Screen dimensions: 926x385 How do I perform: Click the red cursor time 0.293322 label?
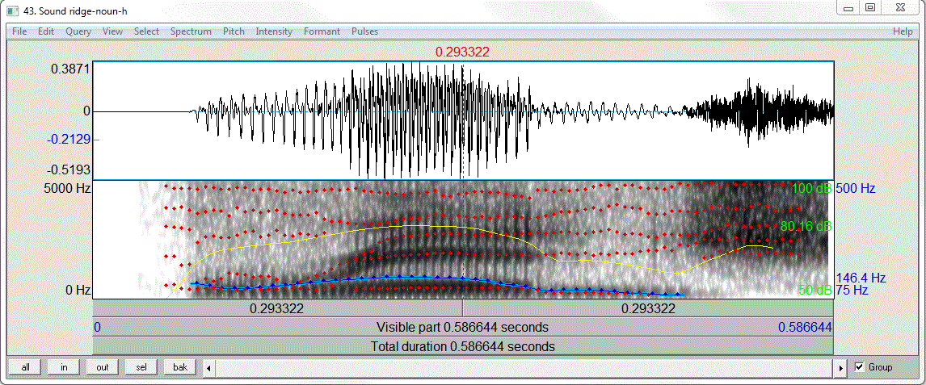462,52
